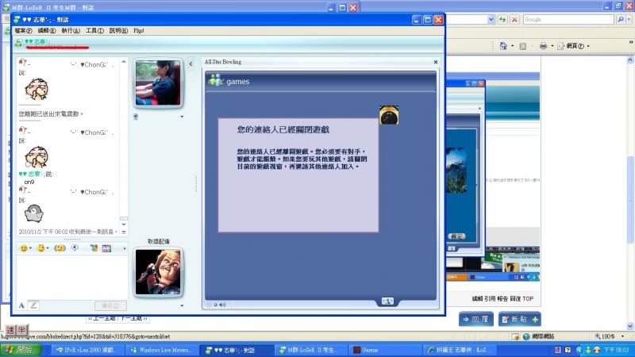Screen dimensions: 635x357
Task: Switch to the Garena taskbar item
Action: coord(384,350)
